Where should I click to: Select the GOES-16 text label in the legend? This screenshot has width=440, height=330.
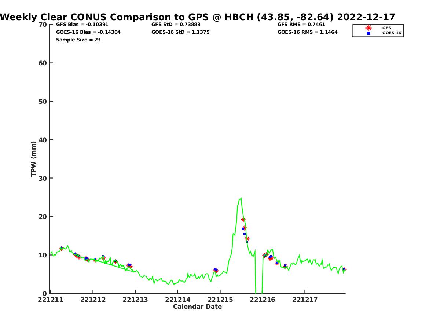[392, 33]
